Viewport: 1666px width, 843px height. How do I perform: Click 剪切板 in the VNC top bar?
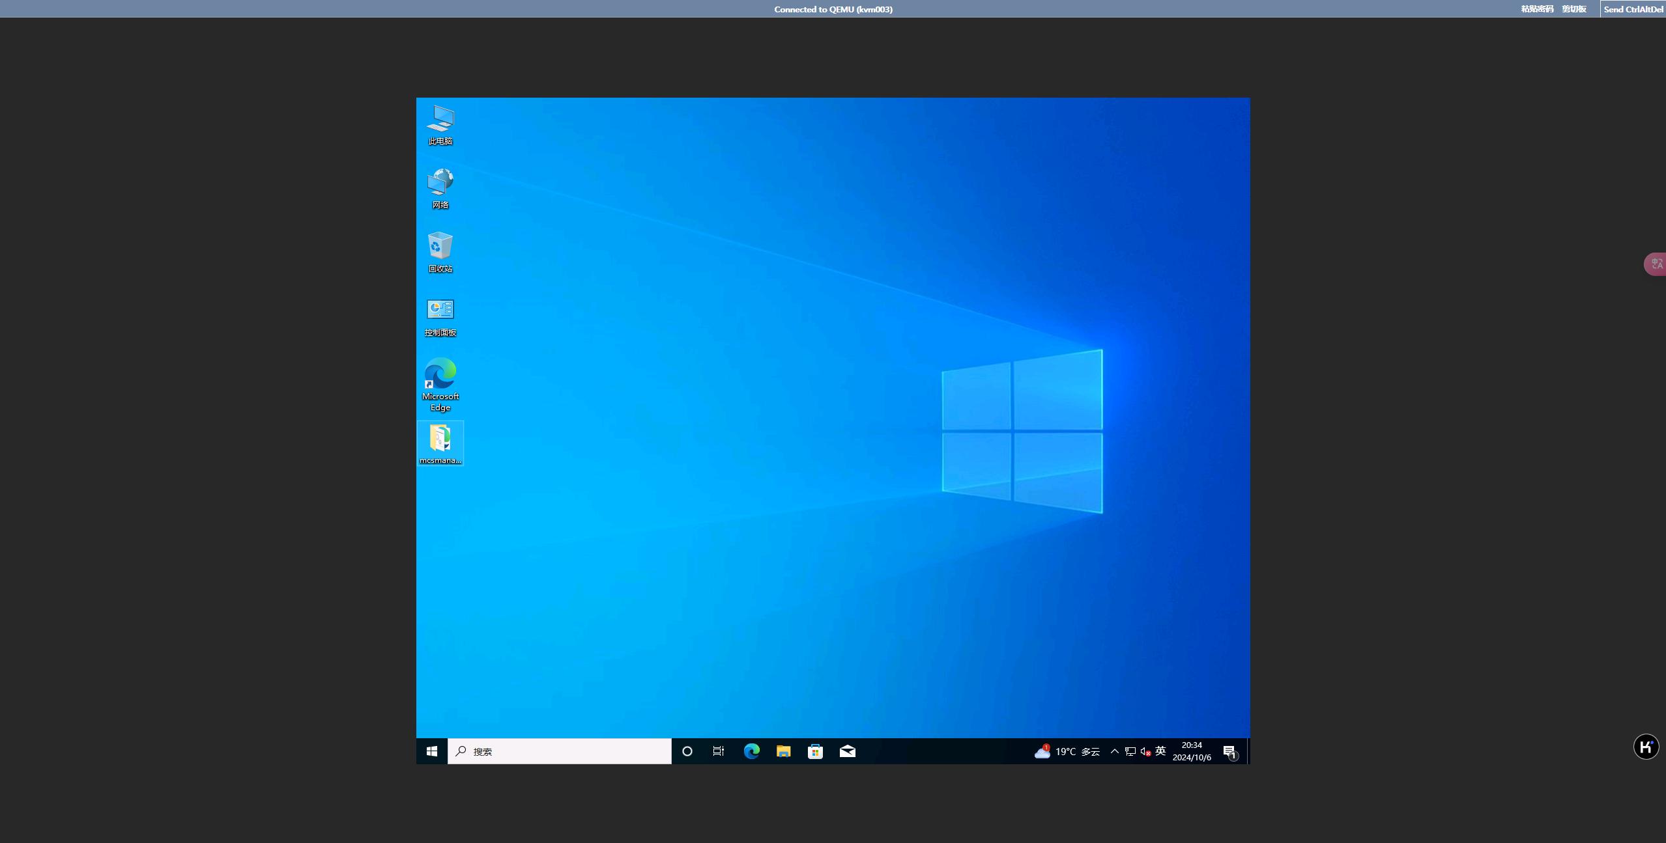[1573, 9]
